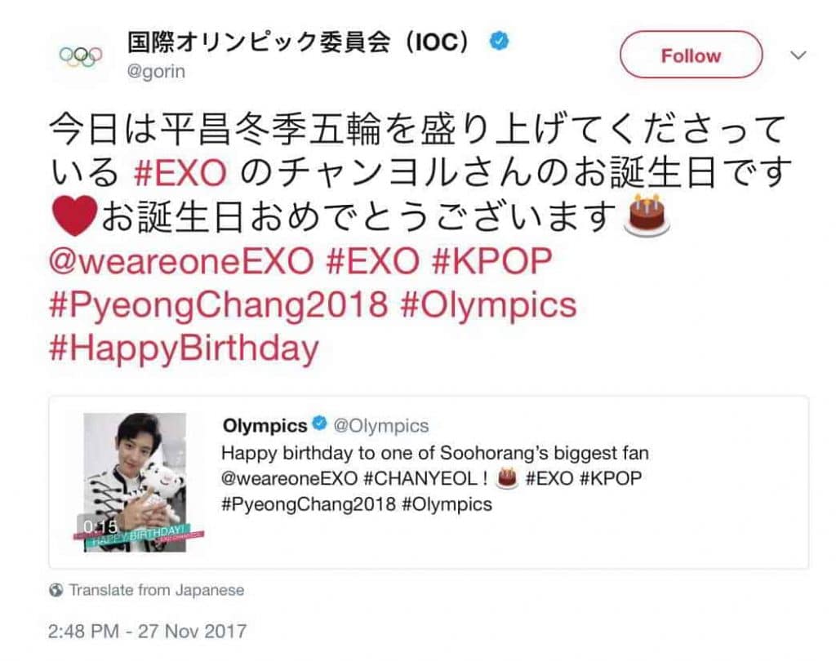Open the #PyeongChang2018 hashtag in main tweet

click(x=218, y=305)
